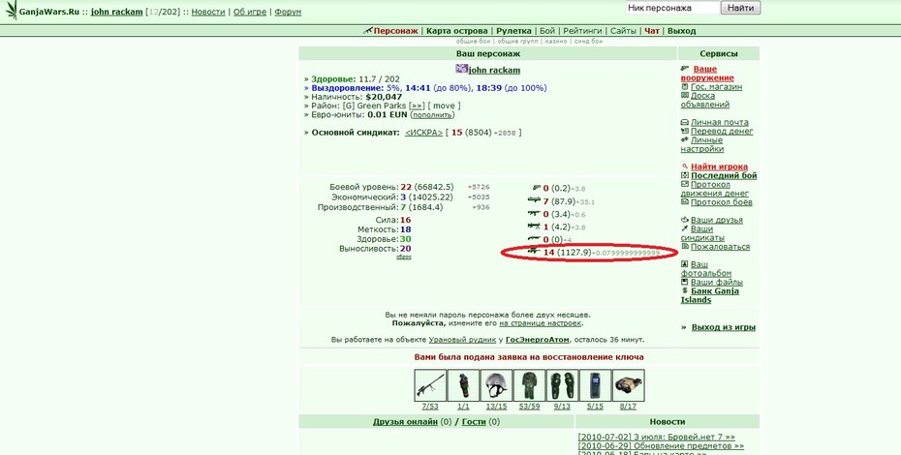This screenshot has height=455, width=901.
Task: Open the ИСКРА syndicate link
Action: [423, 133]
